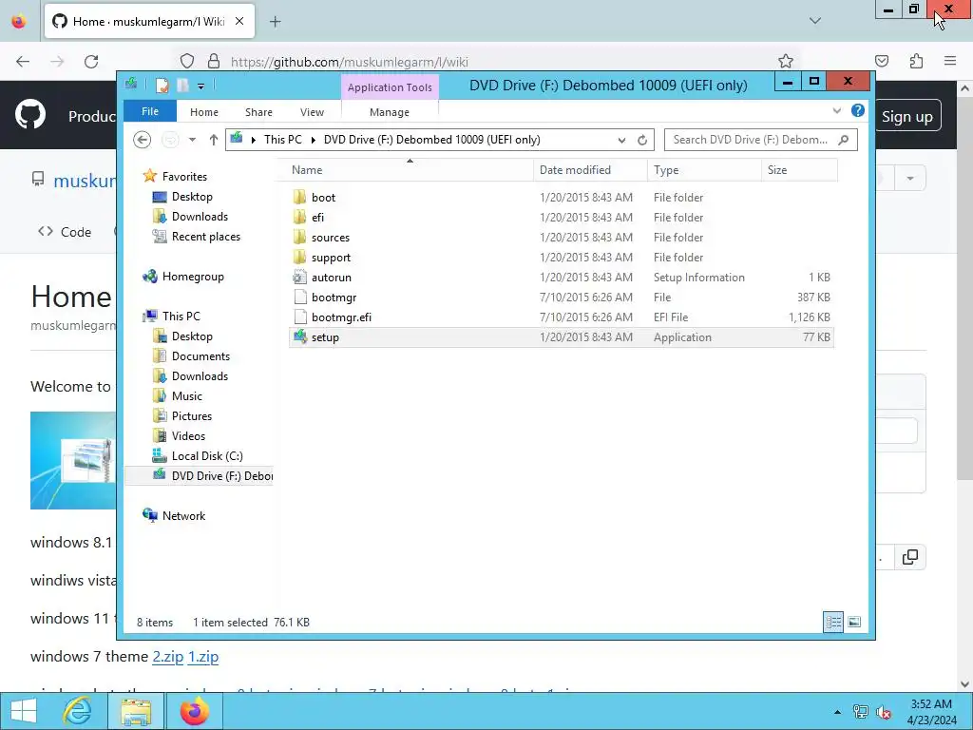List all Firefox tabs dropdown
The width and height of the screenshot is (973, 730).
(814, 21)
